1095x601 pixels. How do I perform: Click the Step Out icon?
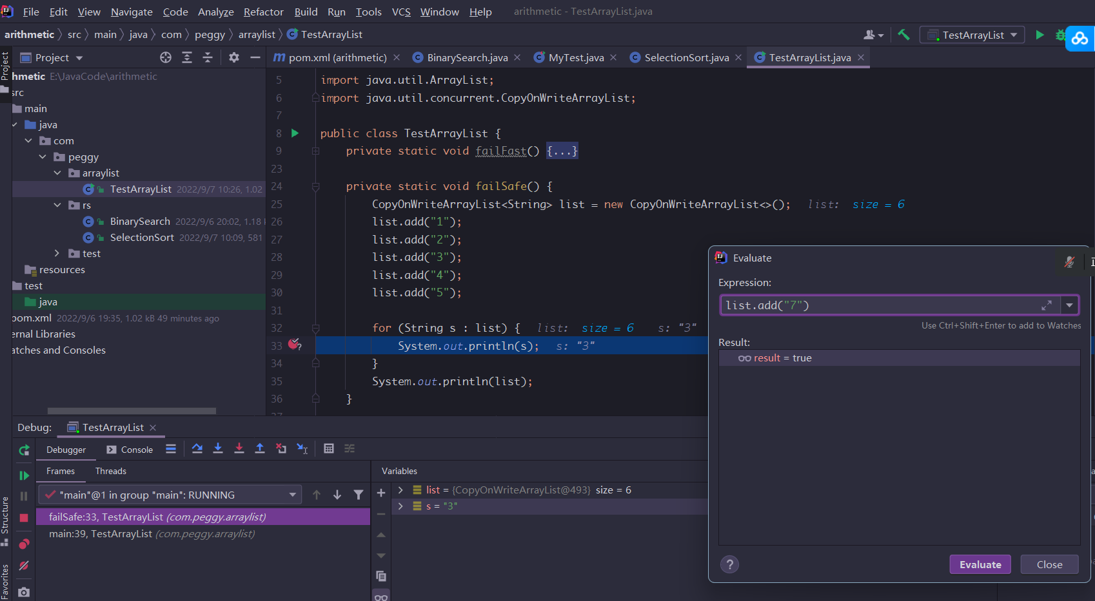coord(260,448)
